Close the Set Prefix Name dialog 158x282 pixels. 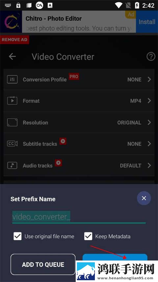144,198
